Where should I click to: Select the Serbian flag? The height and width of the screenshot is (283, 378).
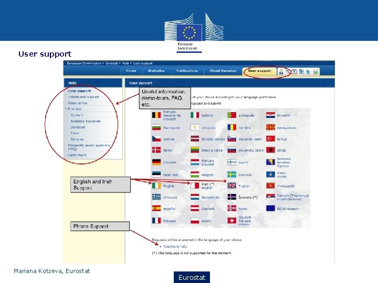click(270, 197)
